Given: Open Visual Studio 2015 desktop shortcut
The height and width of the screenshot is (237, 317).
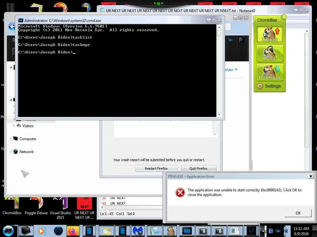Looking at the screenshot, I should pos(60,209).
